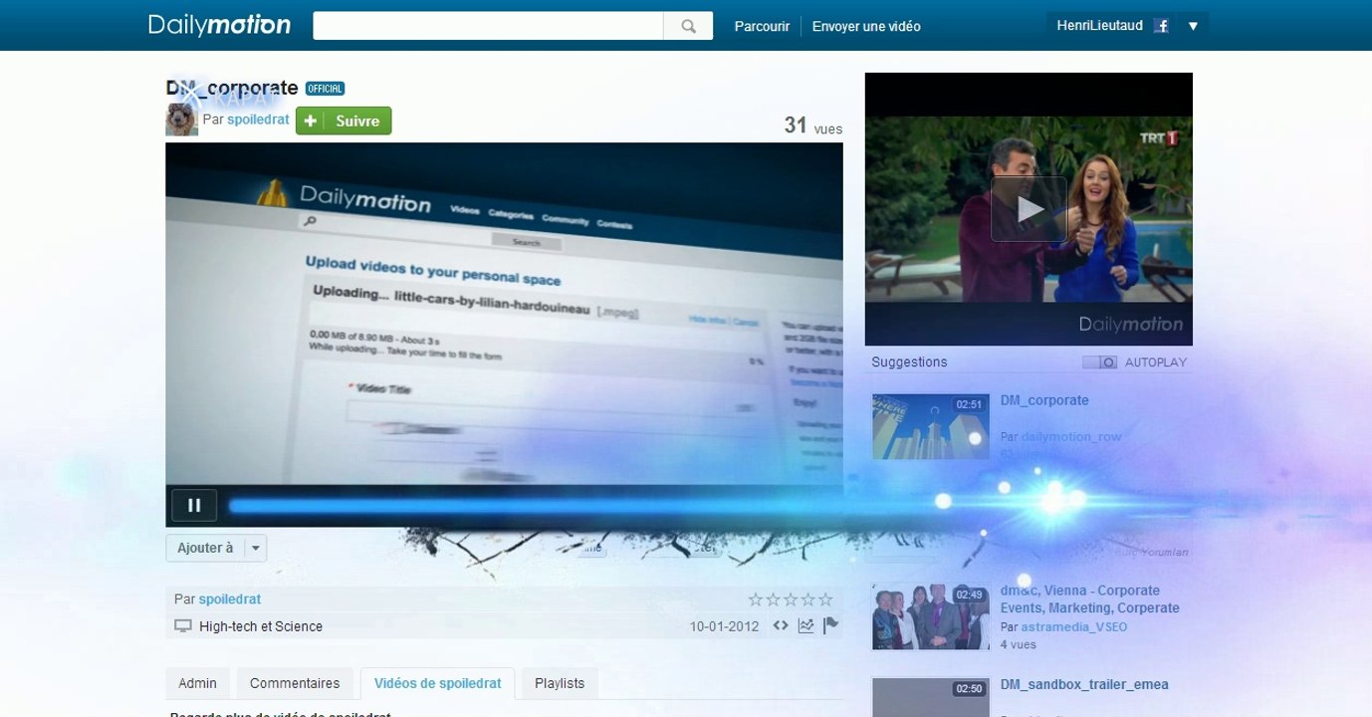Switch to the Playlists tab
Image resolution: width=1372 pixels, height=717 pixels.
tap(560, 683)
